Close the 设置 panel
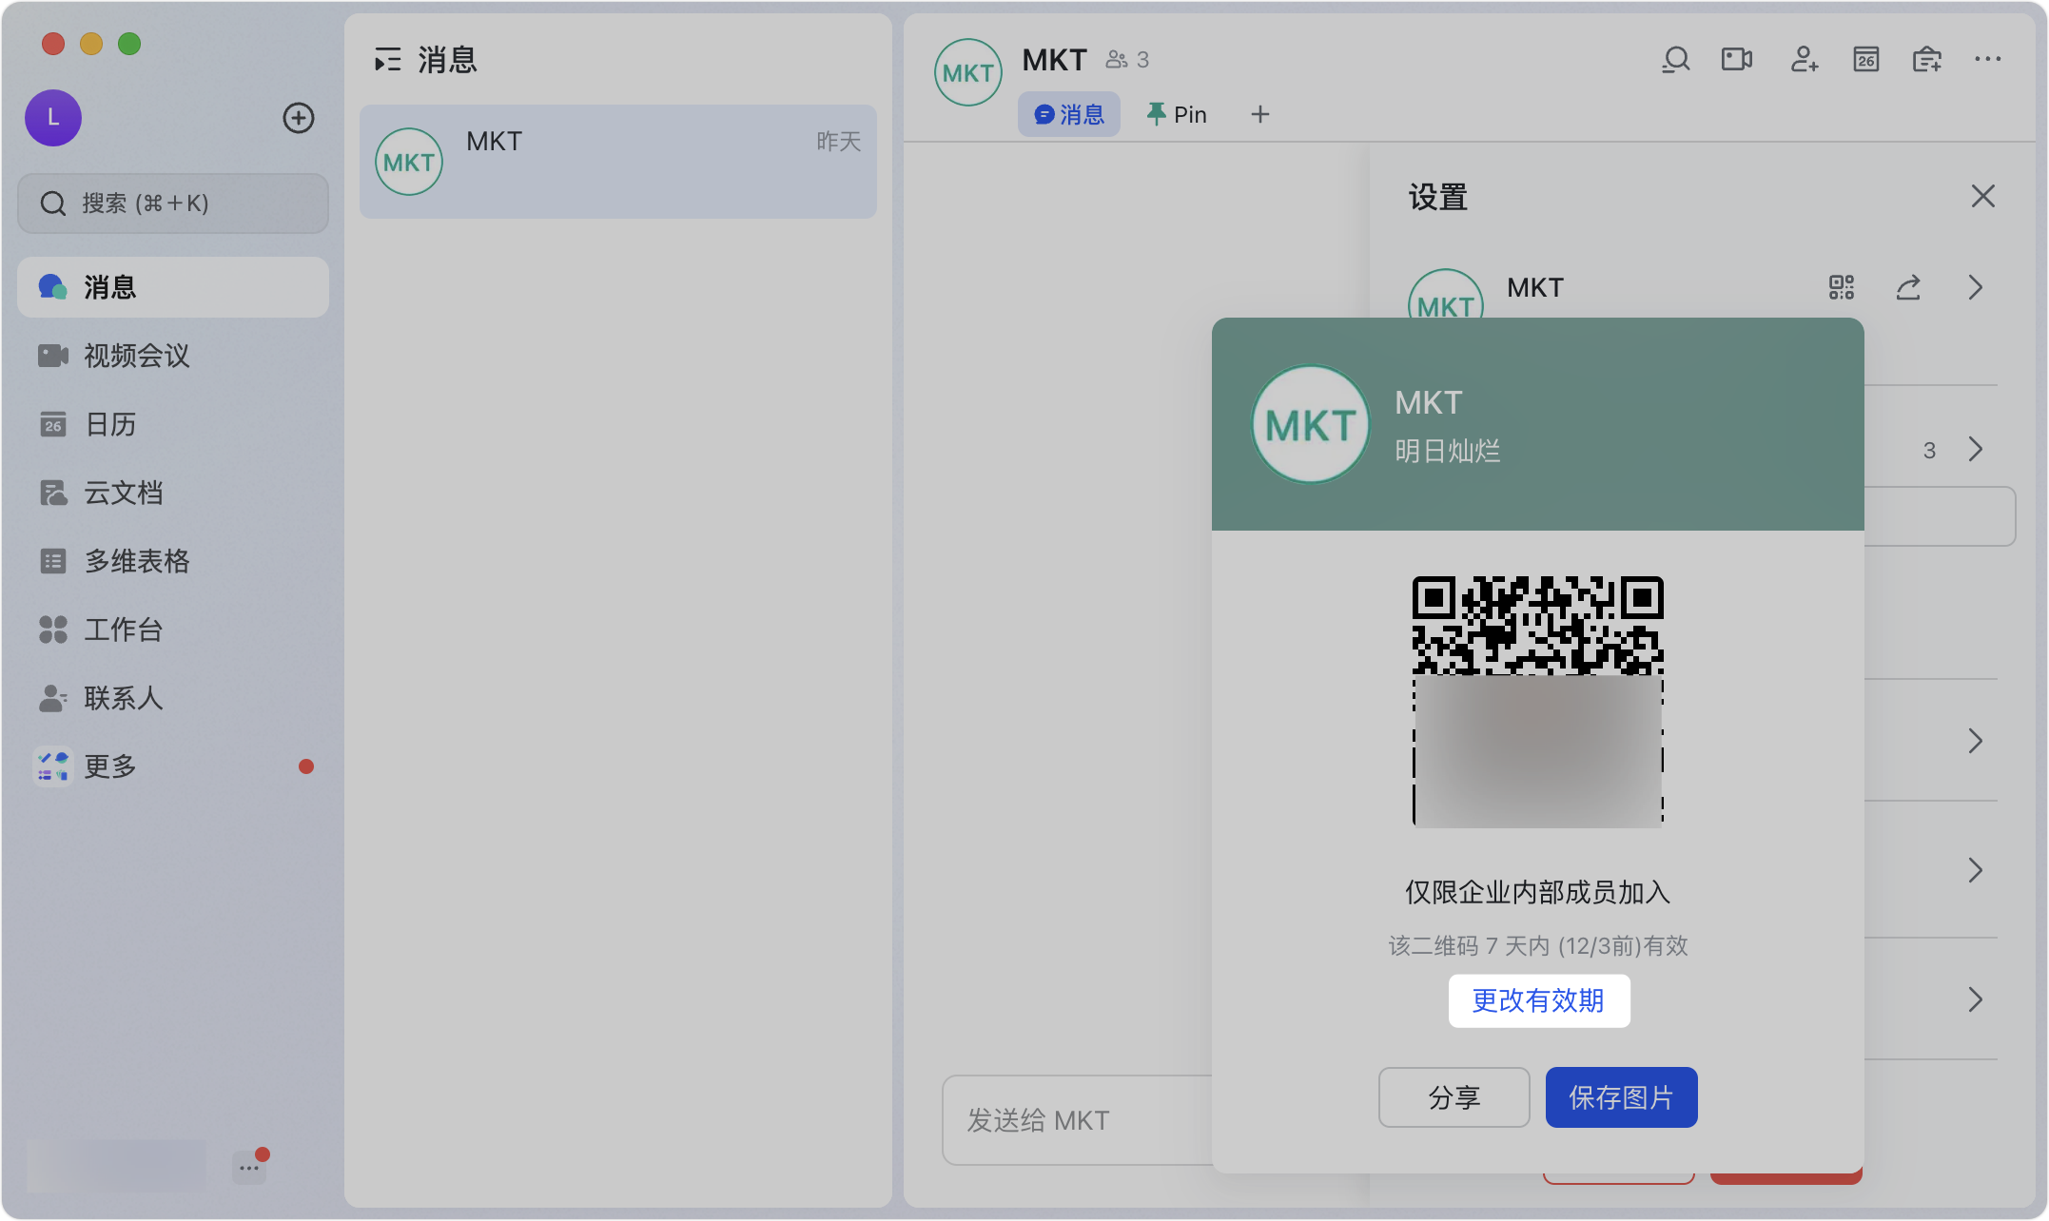 click(1983, 196)
